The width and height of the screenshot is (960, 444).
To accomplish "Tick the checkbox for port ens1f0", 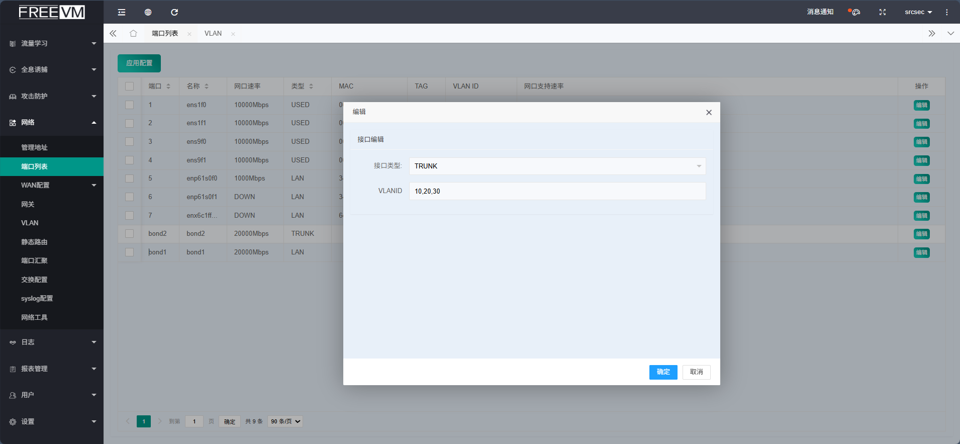I will [x=129, y=105].
